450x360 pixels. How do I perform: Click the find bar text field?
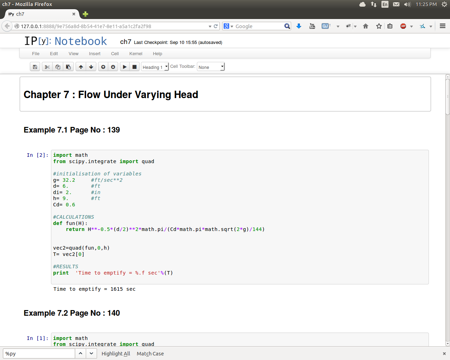click(39, 354)
